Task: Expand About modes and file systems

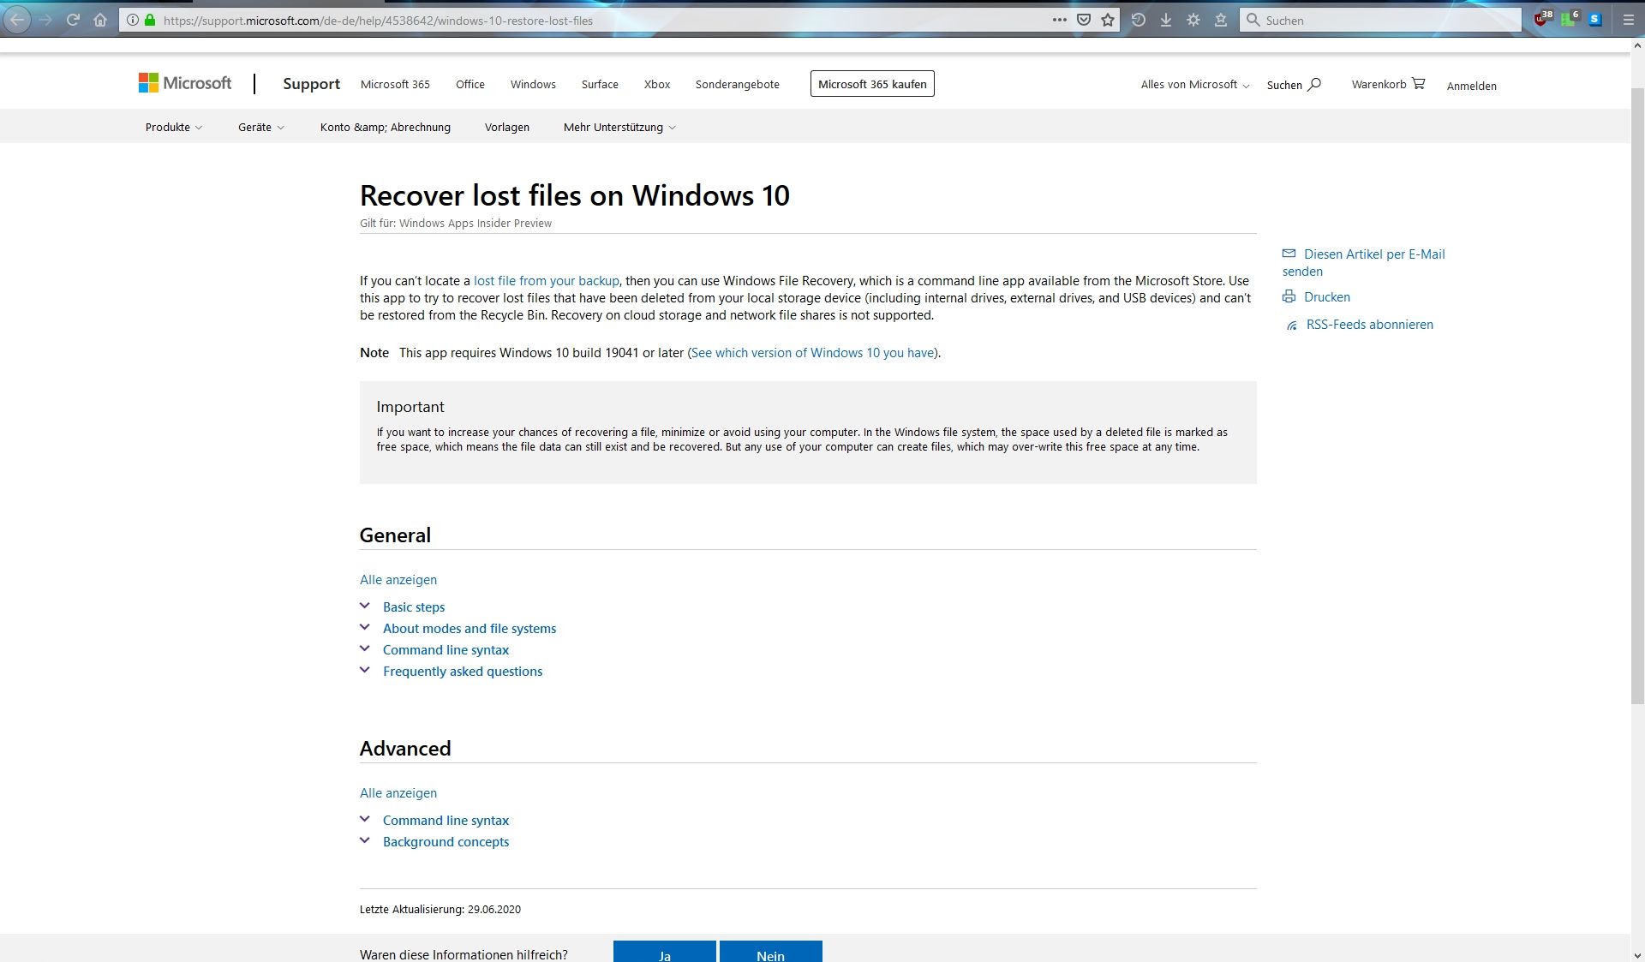Action: [x=469, y=629]
